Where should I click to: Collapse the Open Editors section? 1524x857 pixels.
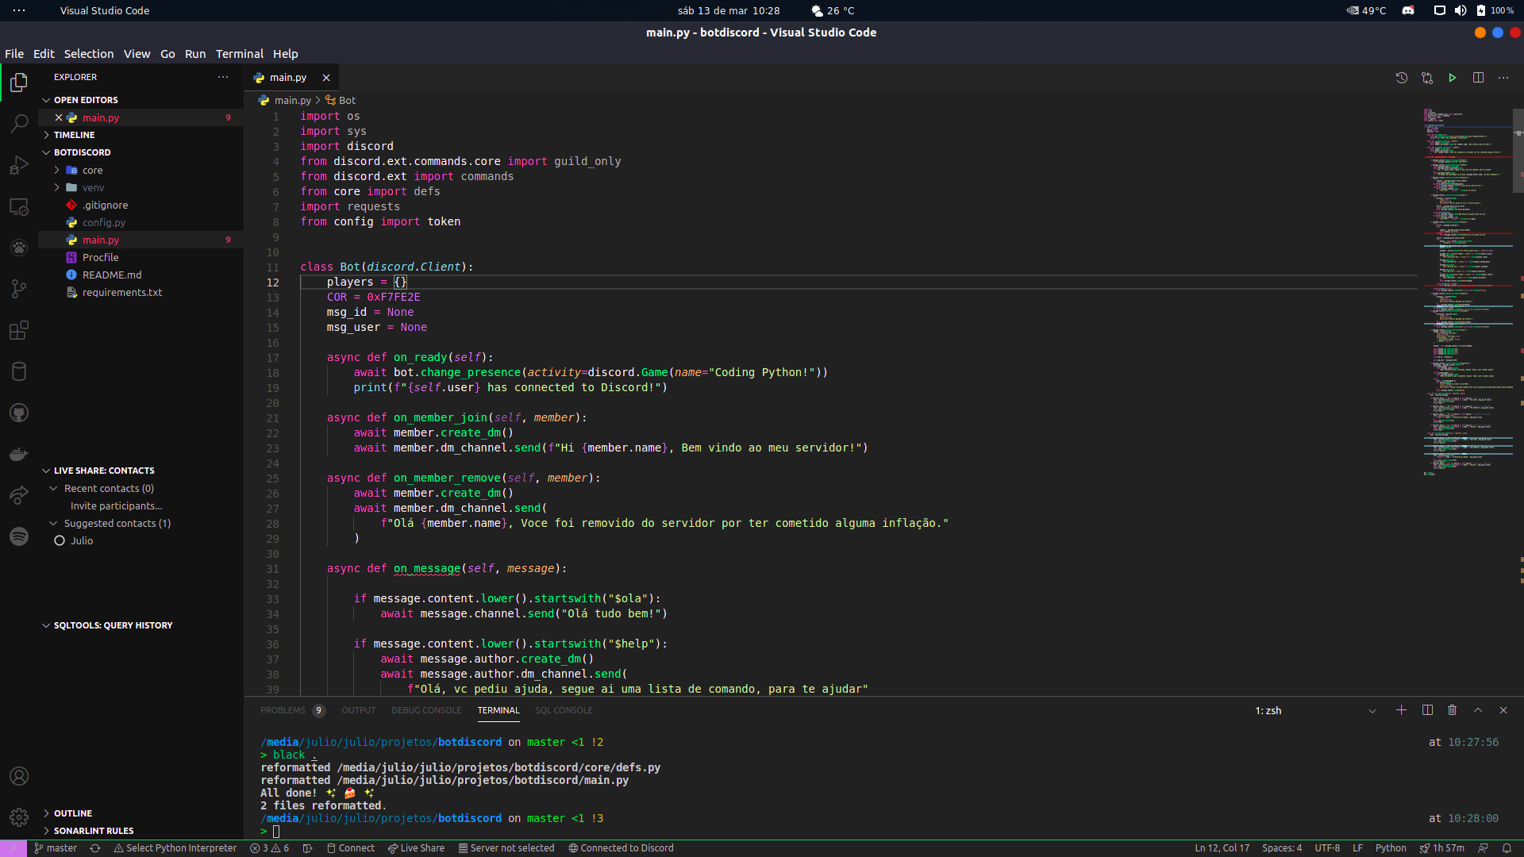(x=141, y=100)
